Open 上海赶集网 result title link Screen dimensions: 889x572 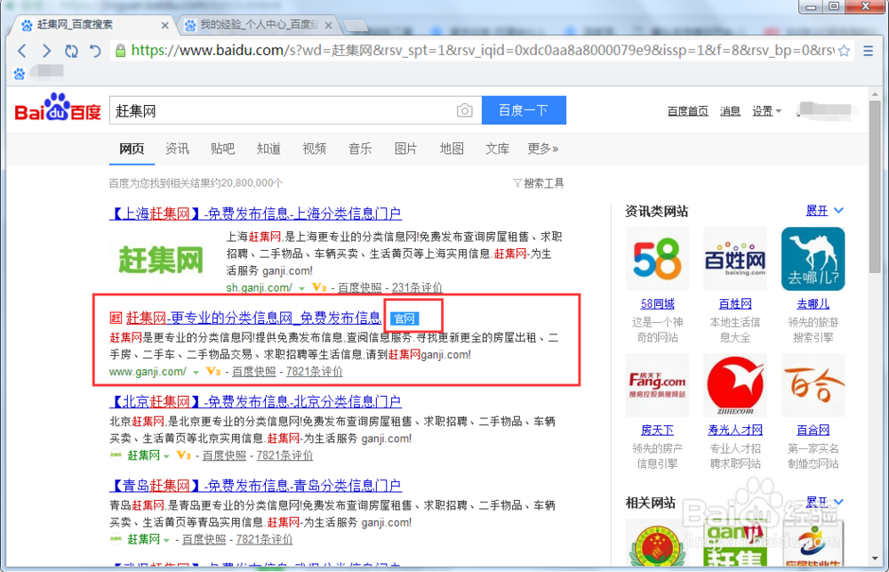255,213
